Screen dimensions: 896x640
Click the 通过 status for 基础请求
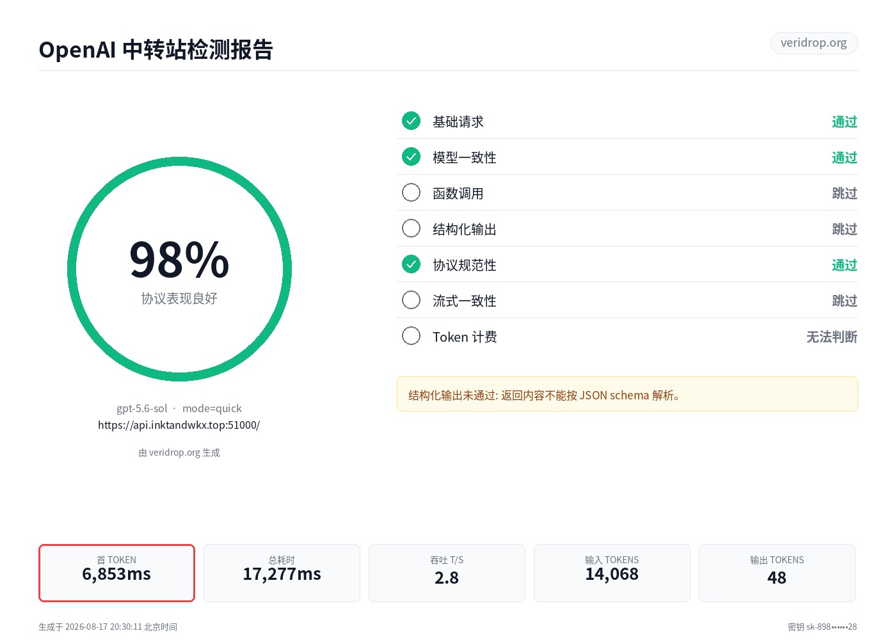pos(844,122)
